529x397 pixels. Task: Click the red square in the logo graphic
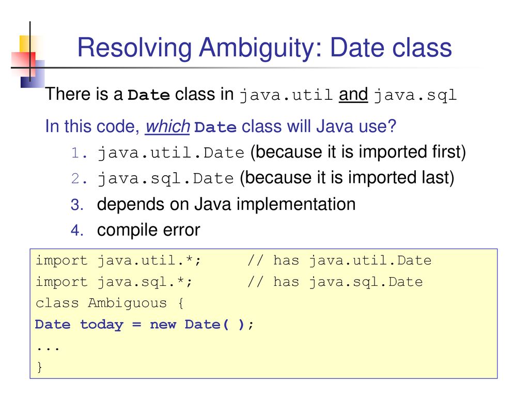[x=23, y=64]
